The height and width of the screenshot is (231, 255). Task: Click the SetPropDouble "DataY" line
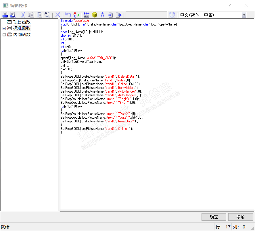102,118
